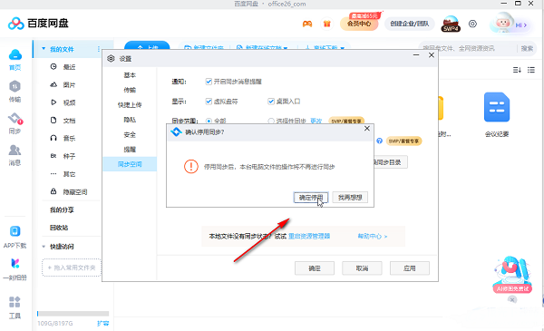Open 工具 at the sidebar bottom

(15, 307)
